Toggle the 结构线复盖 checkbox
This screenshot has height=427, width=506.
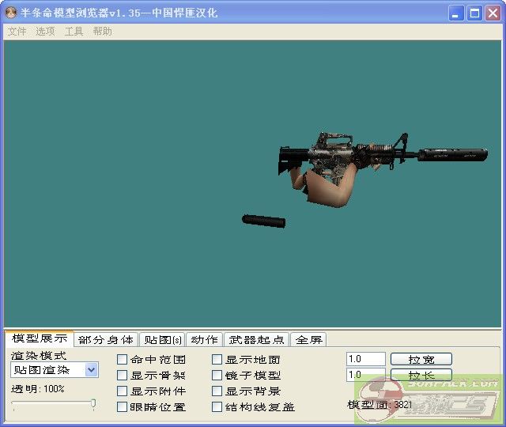click(217, 407)
